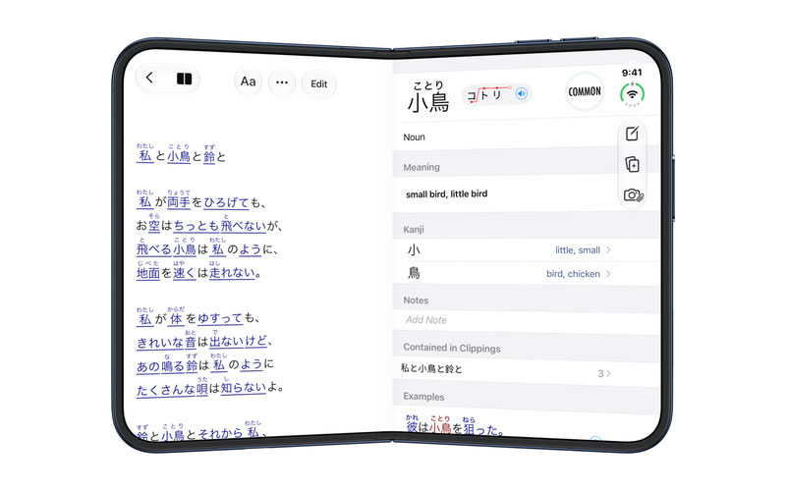This screenshot has width=786, height=491.
Task: Tap the COMMON frequency badge
Action: click(x=585, y=91)
